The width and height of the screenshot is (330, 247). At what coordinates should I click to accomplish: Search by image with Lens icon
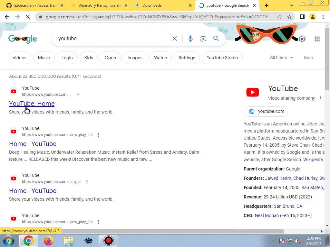click(x=203, y=39)
